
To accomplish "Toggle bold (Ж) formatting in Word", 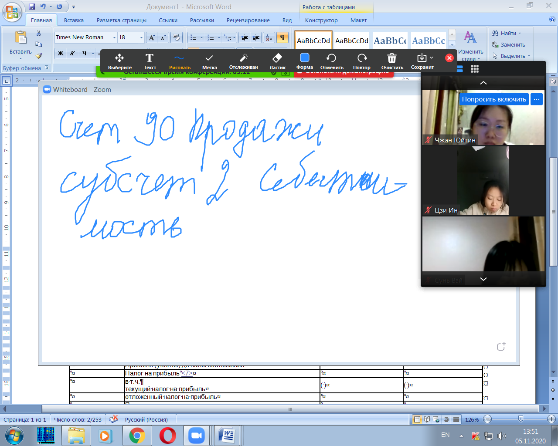I will [x=61, y=54].
